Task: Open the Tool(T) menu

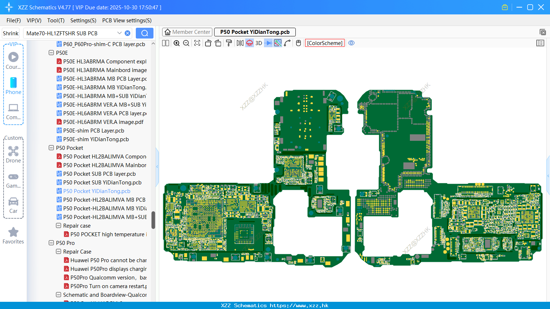Action: pos(56,21)
